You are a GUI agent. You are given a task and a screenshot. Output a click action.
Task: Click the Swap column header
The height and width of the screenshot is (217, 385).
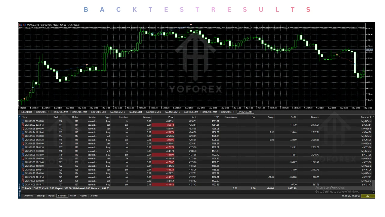click(x=271, y=117)
